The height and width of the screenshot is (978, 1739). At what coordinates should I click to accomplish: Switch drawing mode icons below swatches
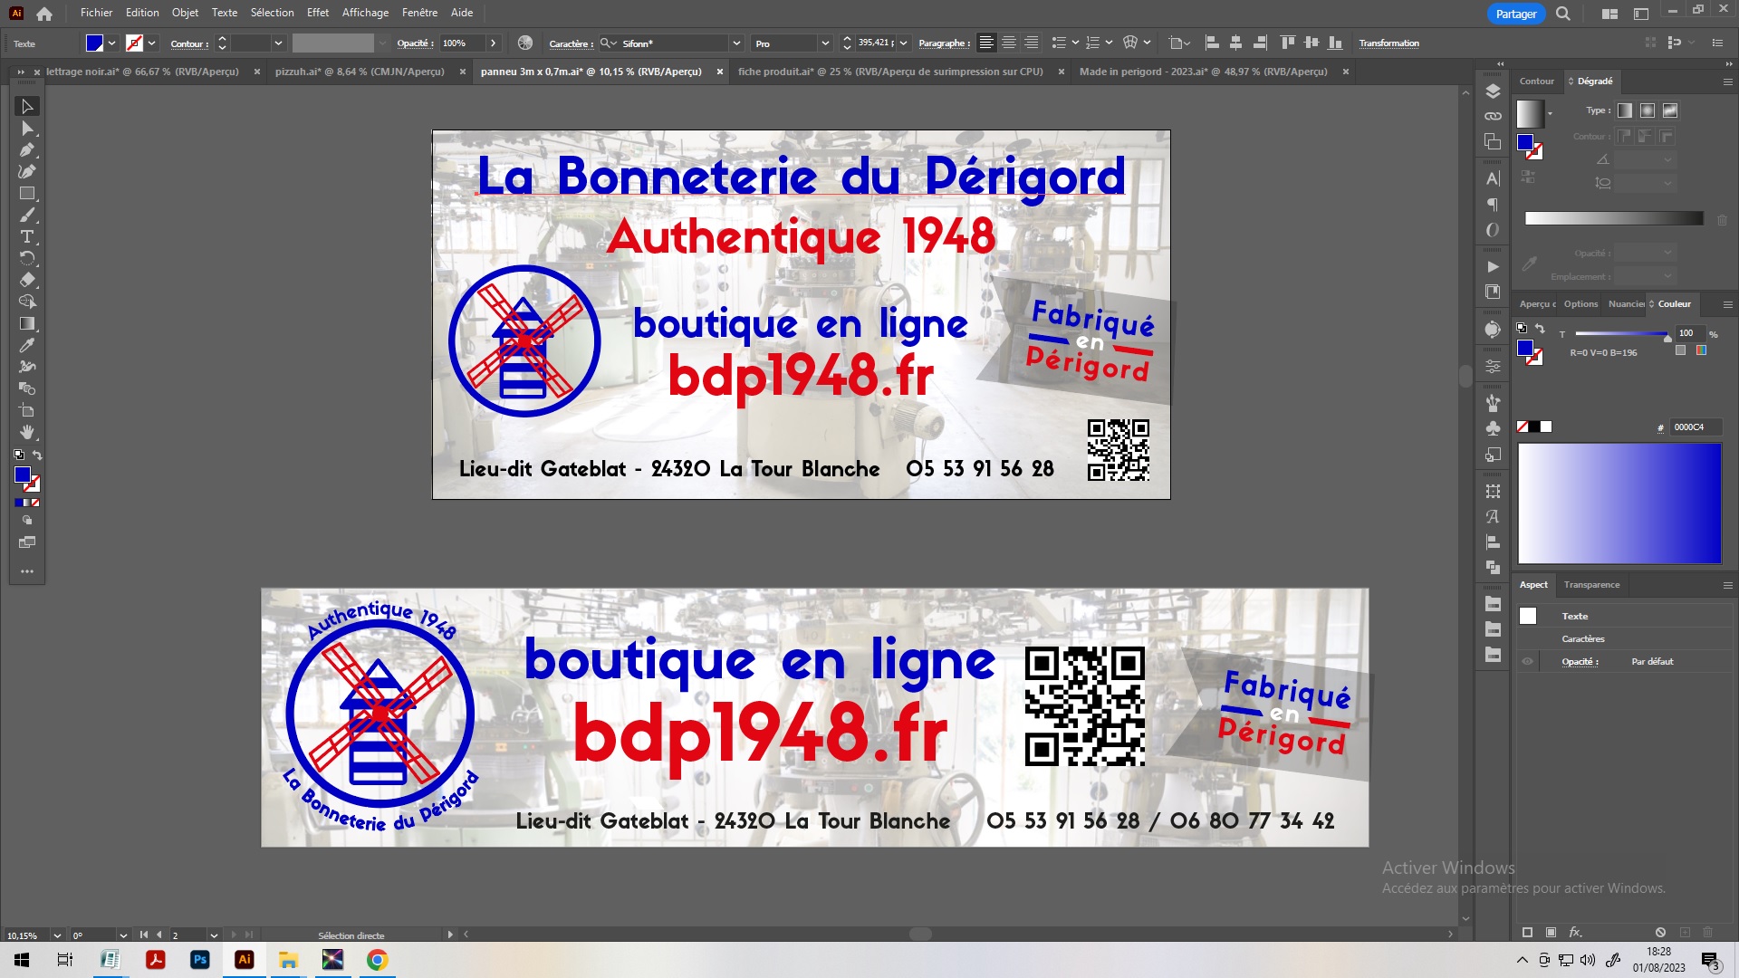point(27,521)
